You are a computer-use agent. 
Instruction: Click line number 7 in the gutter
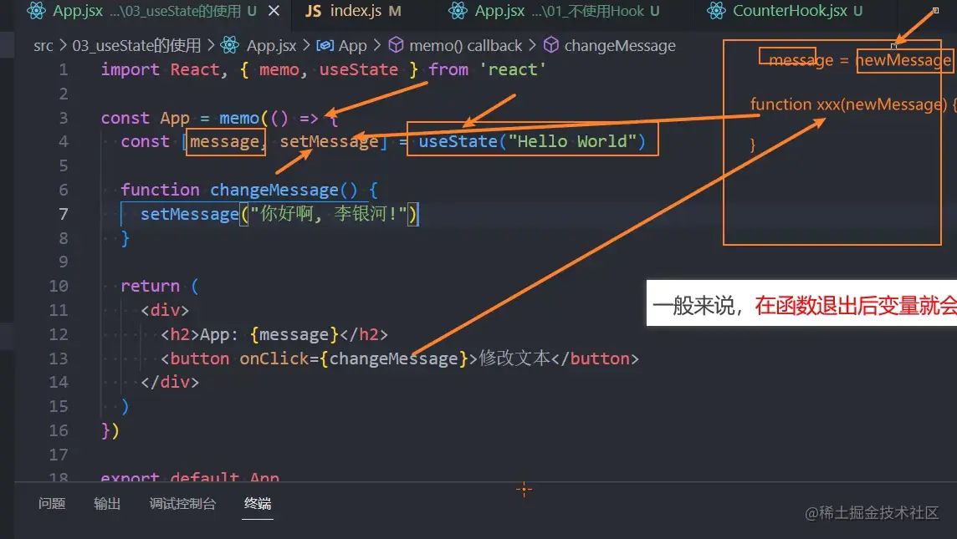coord(64,214)
